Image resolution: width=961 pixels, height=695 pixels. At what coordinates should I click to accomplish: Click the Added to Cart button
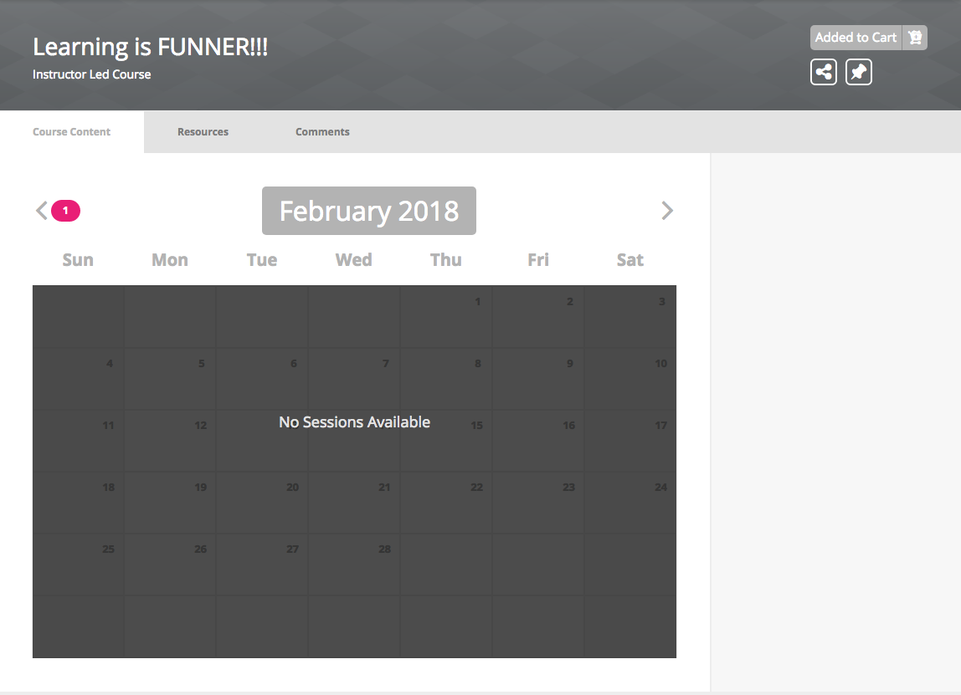pos(856,38)
